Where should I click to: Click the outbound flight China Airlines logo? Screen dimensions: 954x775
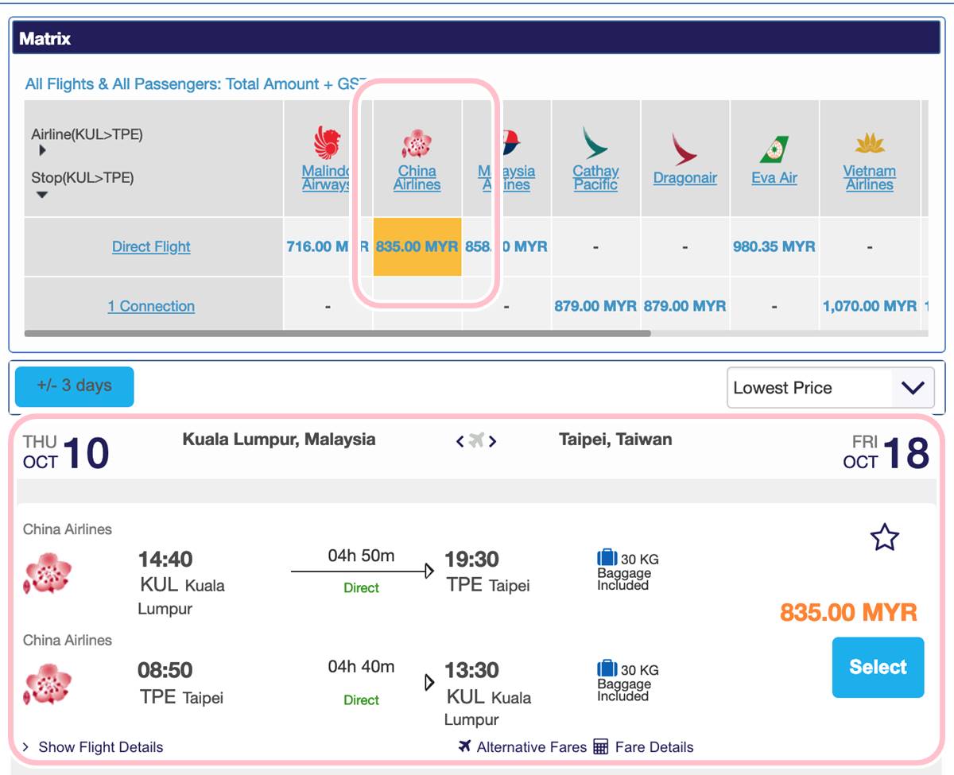pyautogui.click(x=48, y=573)
